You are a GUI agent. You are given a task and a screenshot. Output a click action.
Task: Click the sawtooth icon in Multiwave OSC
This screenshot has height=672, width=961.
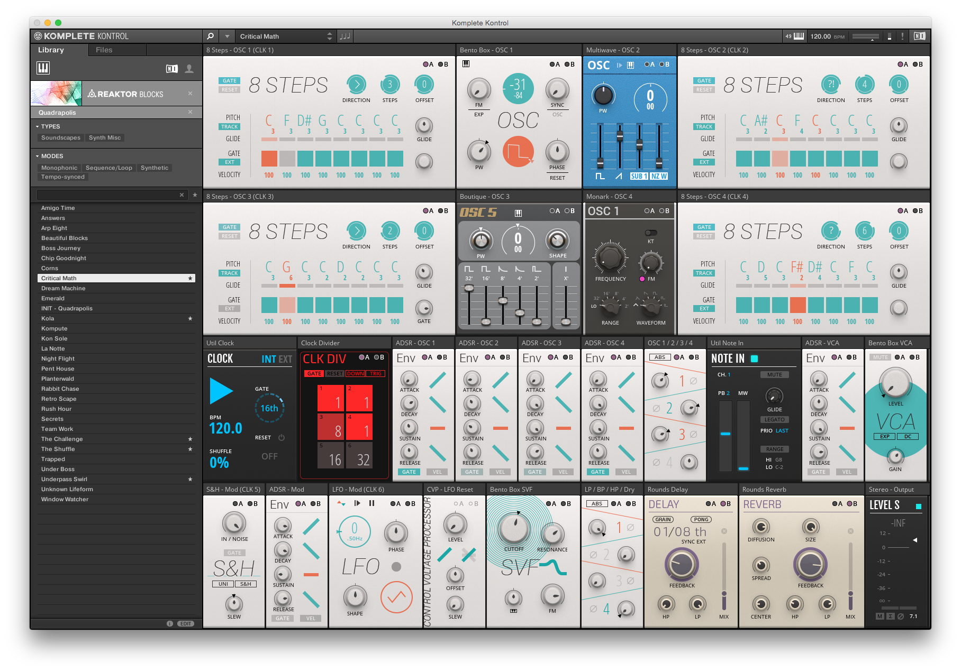619,176
